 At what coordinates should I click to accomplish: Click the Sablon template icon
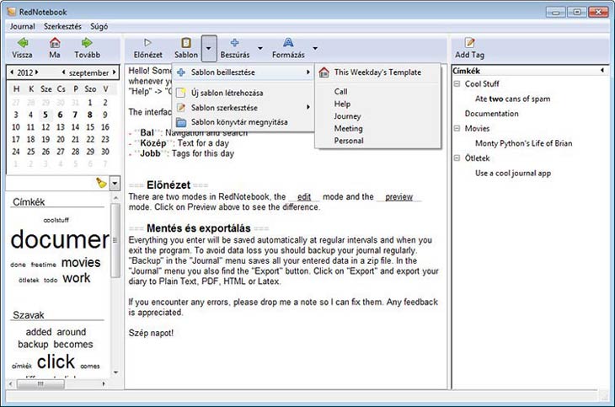[185, 43]
